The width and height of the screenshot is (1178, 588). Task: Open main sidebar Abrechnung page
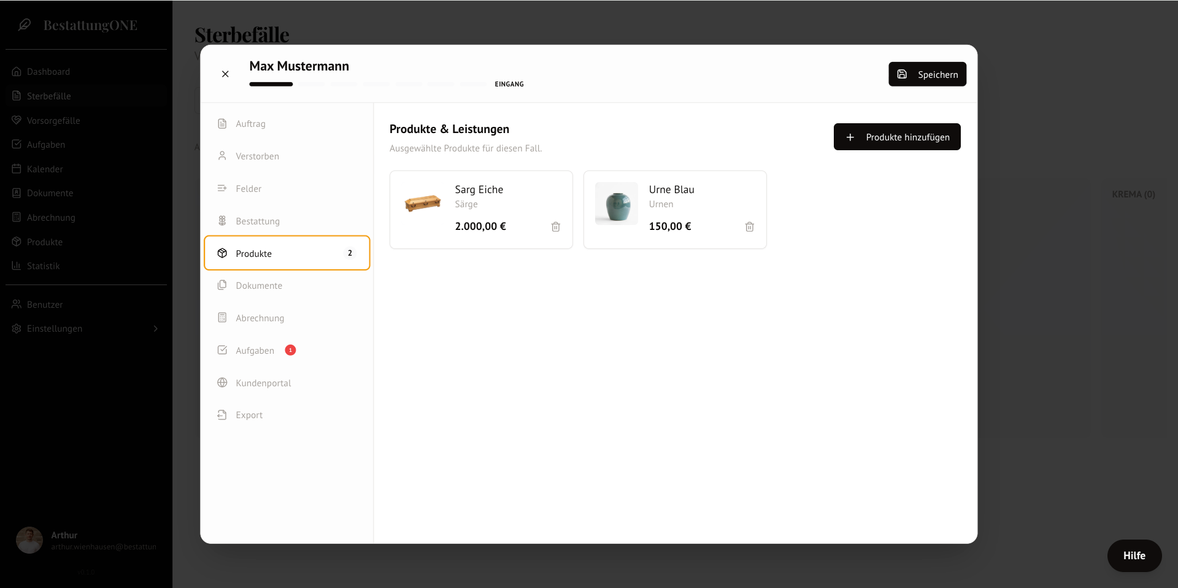(86, 218)
